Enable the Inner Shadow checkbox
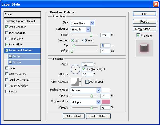160x125 pixels. tap(7, 33)
